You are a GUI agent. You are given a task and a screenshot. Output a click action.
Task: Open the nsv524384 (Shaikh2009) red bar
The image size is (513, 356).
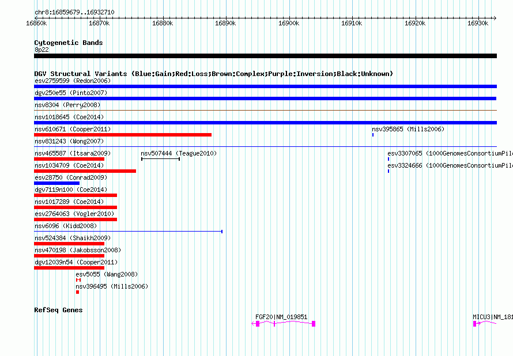pos(69,244)
